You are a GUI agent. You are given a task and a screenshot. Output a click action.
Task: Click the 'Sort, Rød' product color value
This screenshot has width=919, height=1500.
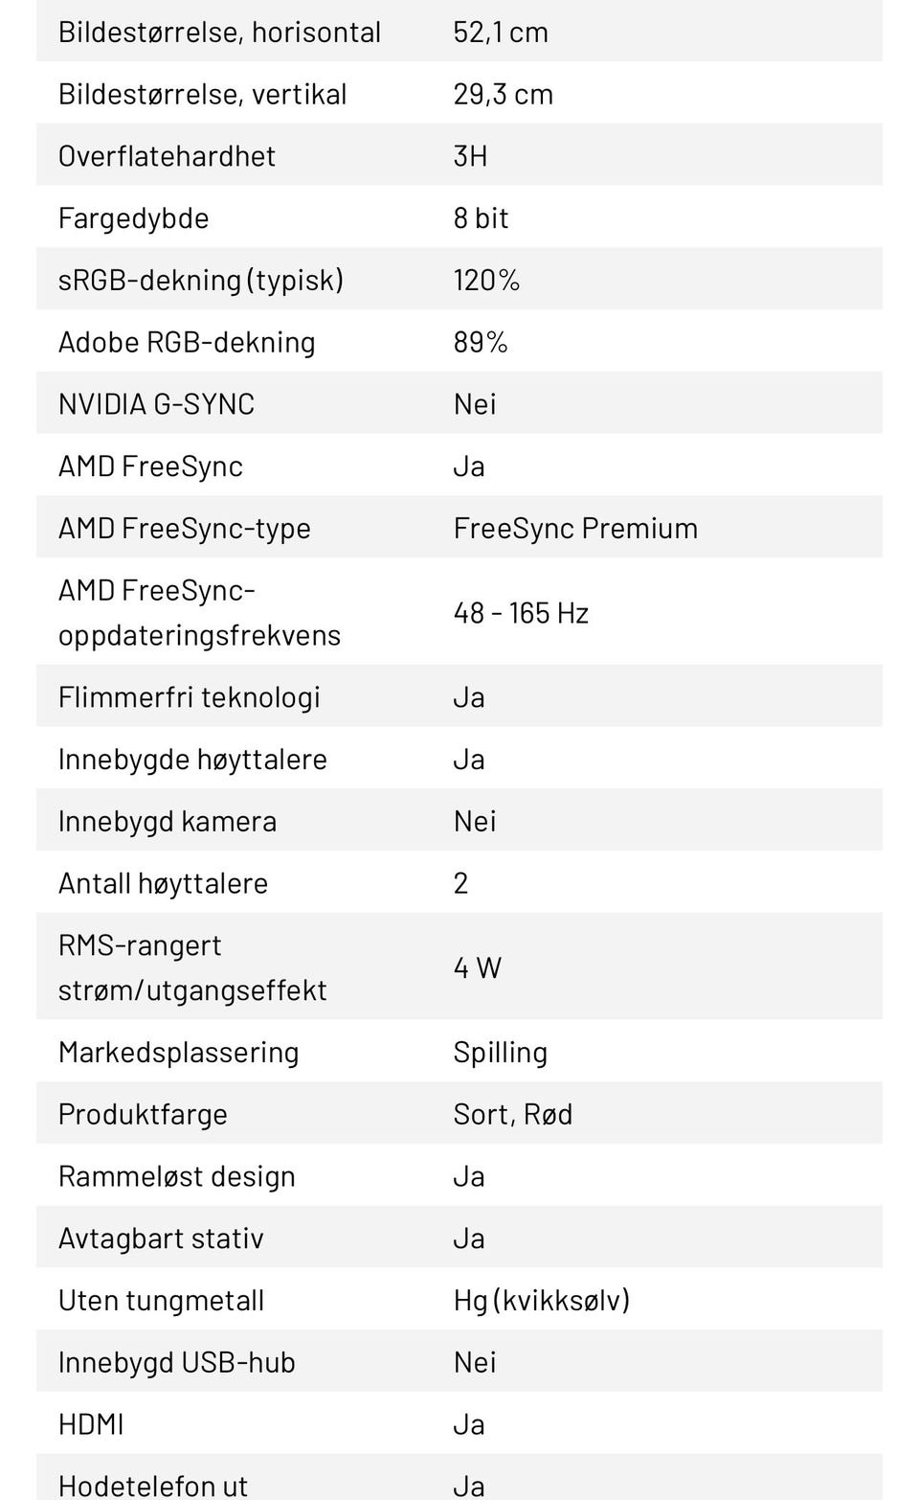click(512, 1114)
